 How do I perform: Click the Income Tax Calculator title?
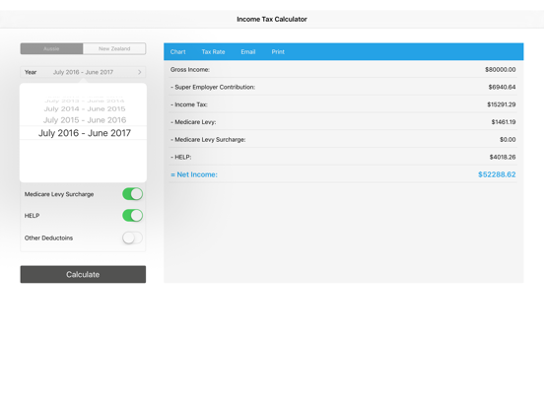(x=272, y=20)
